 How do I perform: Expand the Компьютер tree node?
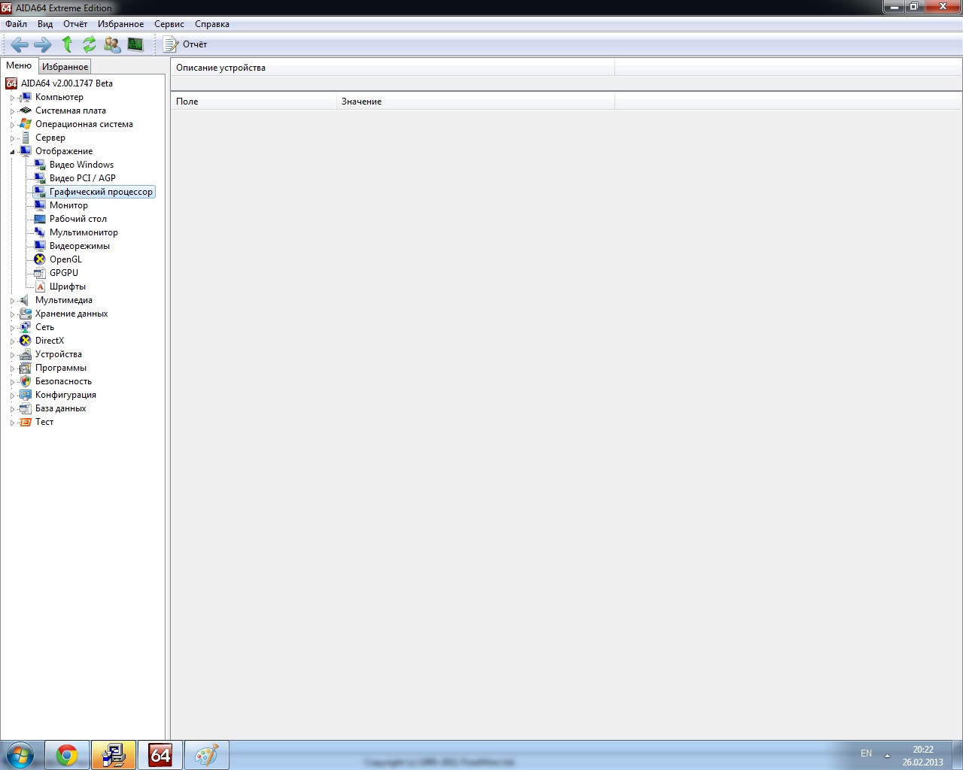click(x=12, y=98)
